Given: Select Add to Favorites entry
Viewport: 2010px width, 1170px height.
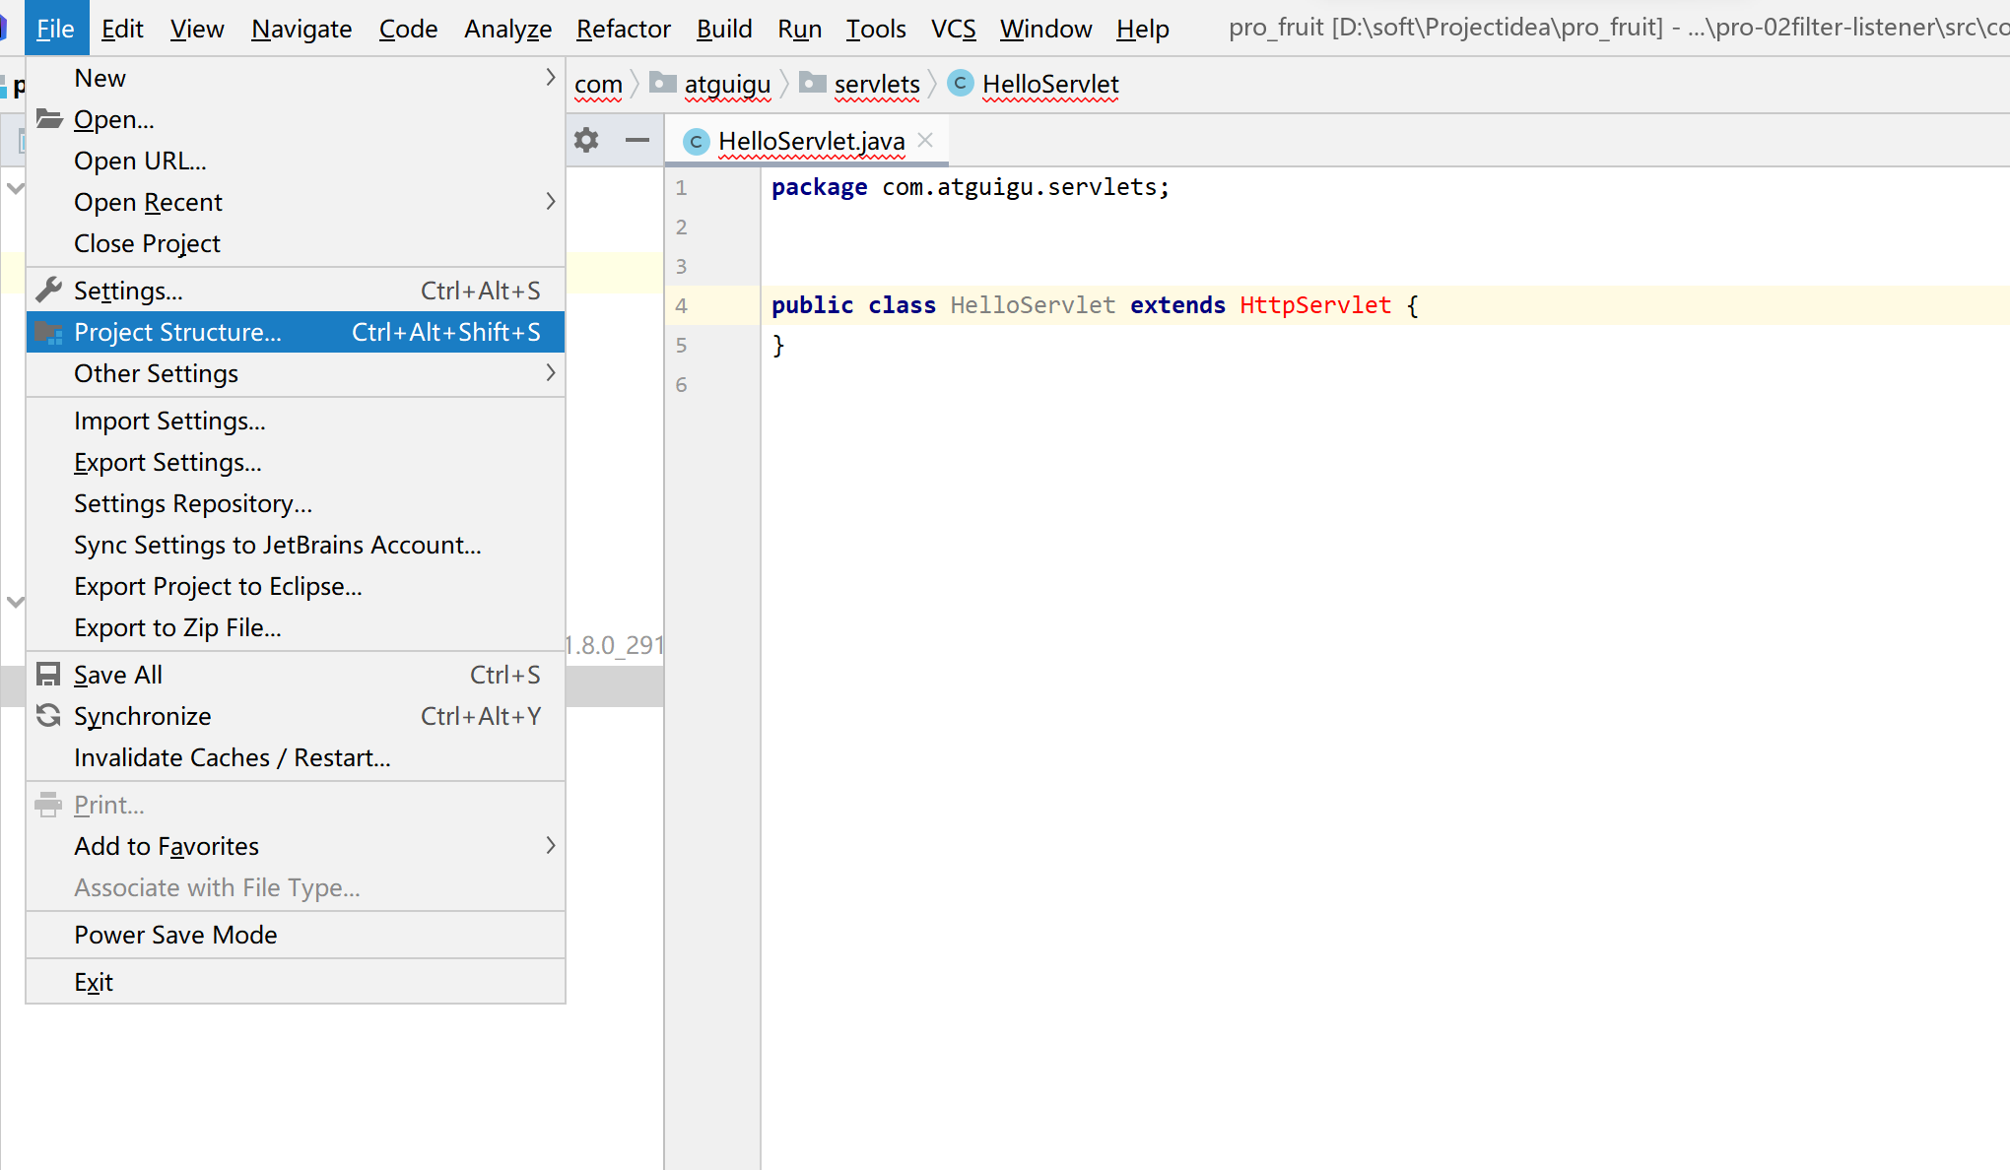Looking at the screenshot, I should point(296,846).
